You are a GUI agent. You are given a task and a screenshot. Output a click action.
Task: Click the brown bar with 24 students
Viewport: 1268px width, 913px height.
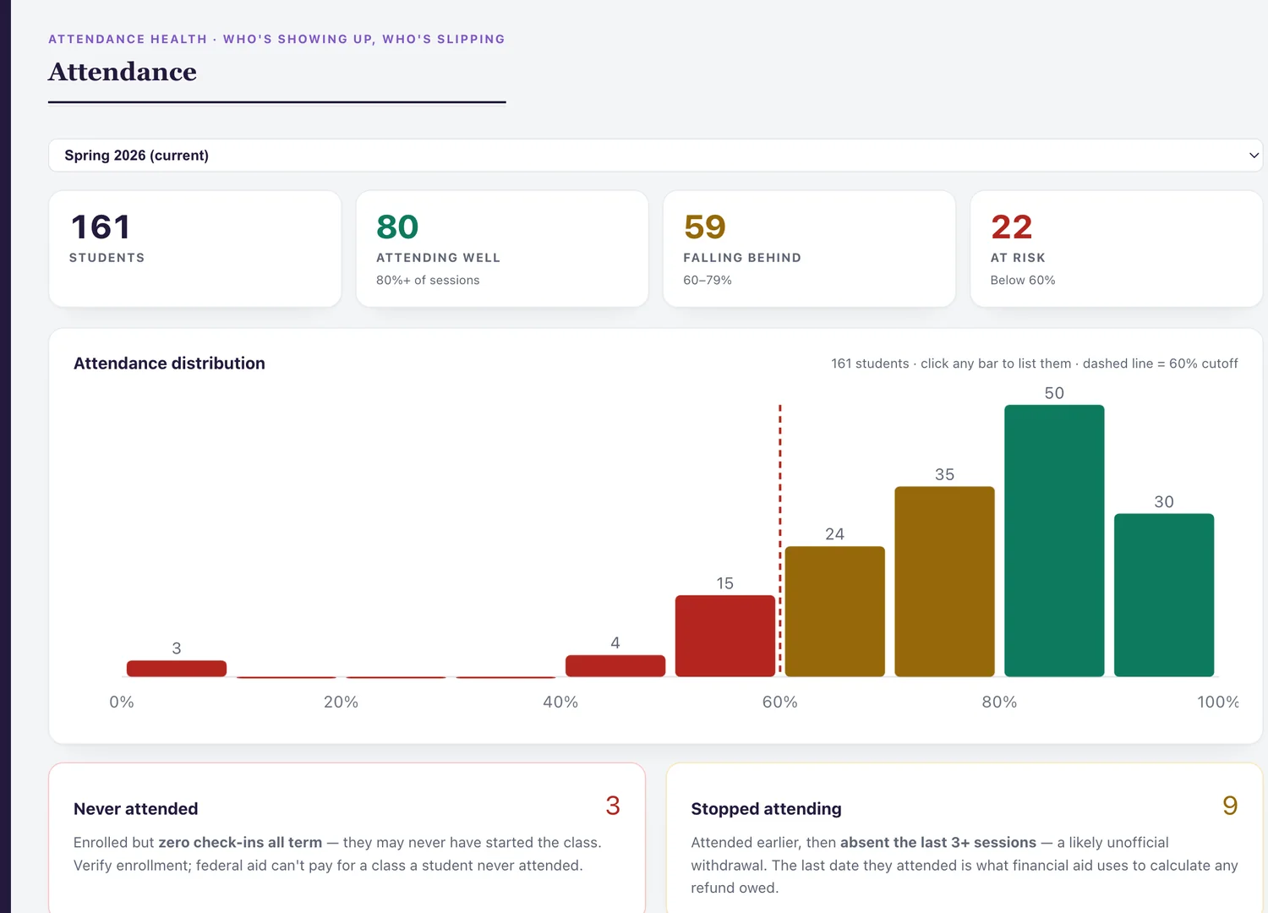pos(835,611)
